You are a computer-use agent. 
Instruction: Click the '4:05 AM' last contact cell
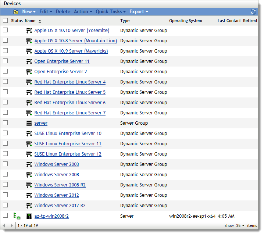[226, 216]
